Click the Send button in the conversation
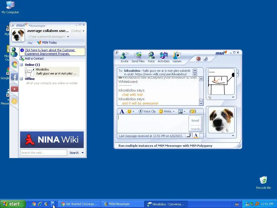Viewport: 277px width, 208px height. coord(195,121)
